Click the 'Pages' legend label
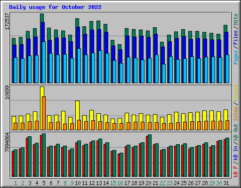 pyautogui.click(x=236, y=57)
